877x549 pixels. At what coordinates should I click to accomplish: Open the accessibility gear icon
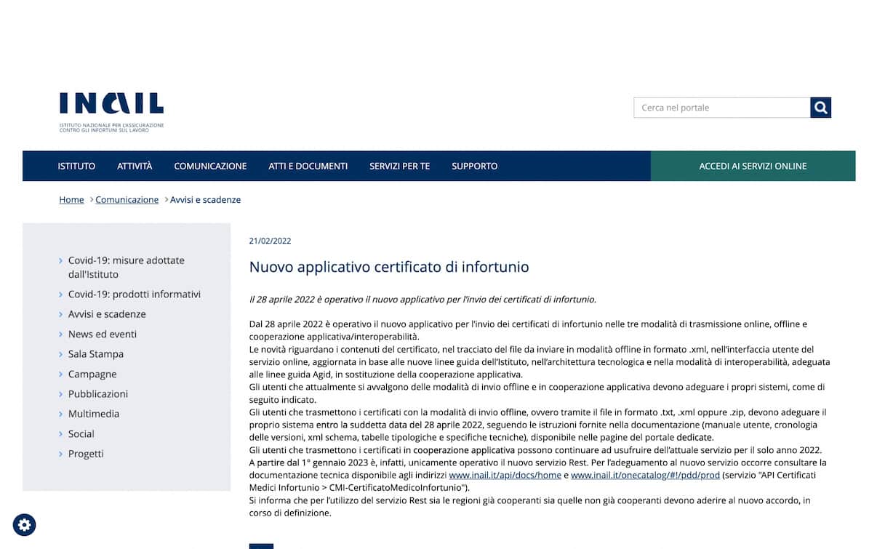pos(24,524)
